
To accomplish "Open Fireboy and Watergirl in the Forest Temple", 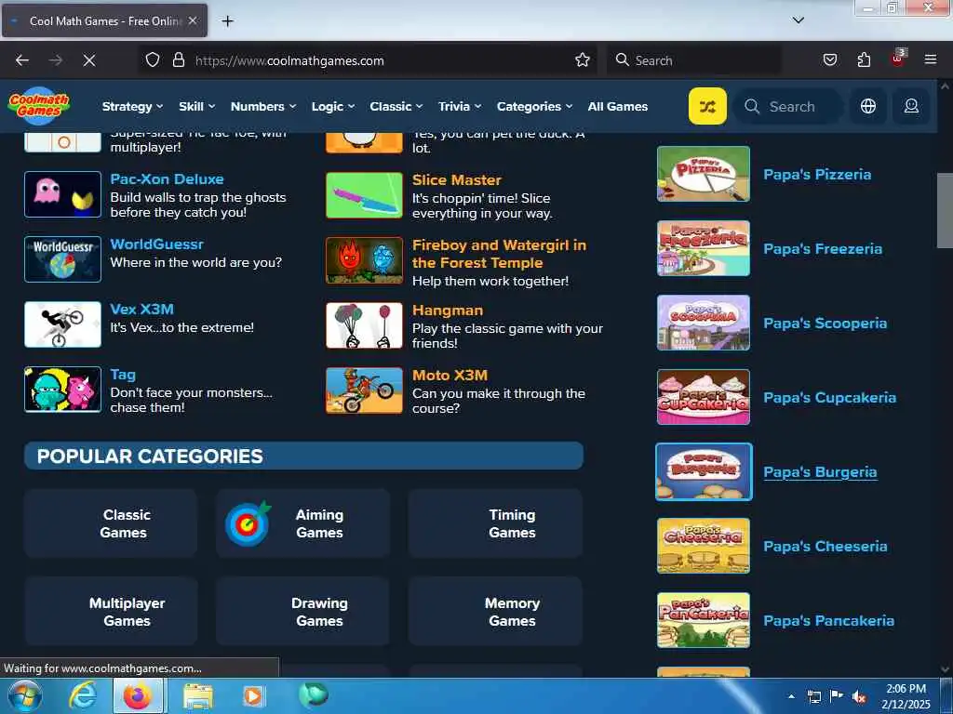I will pos(499,254).
